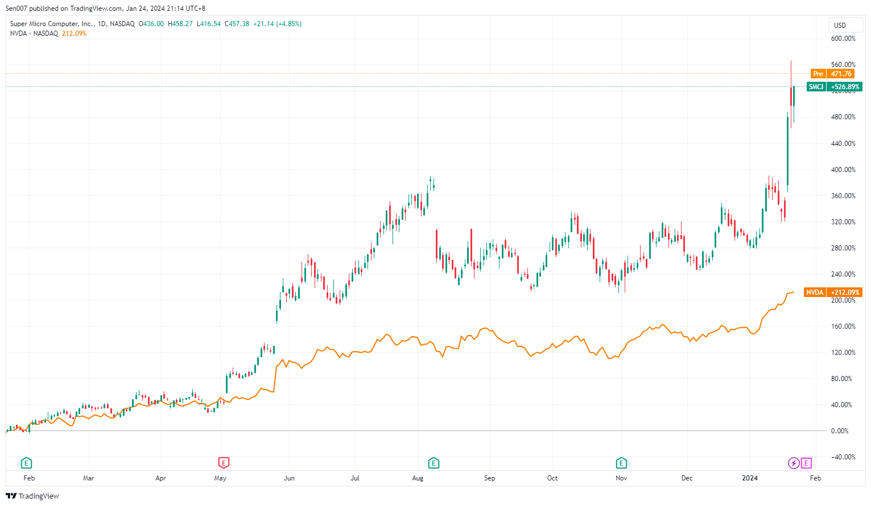Click the low value L416.54

[x=209, y=24]
